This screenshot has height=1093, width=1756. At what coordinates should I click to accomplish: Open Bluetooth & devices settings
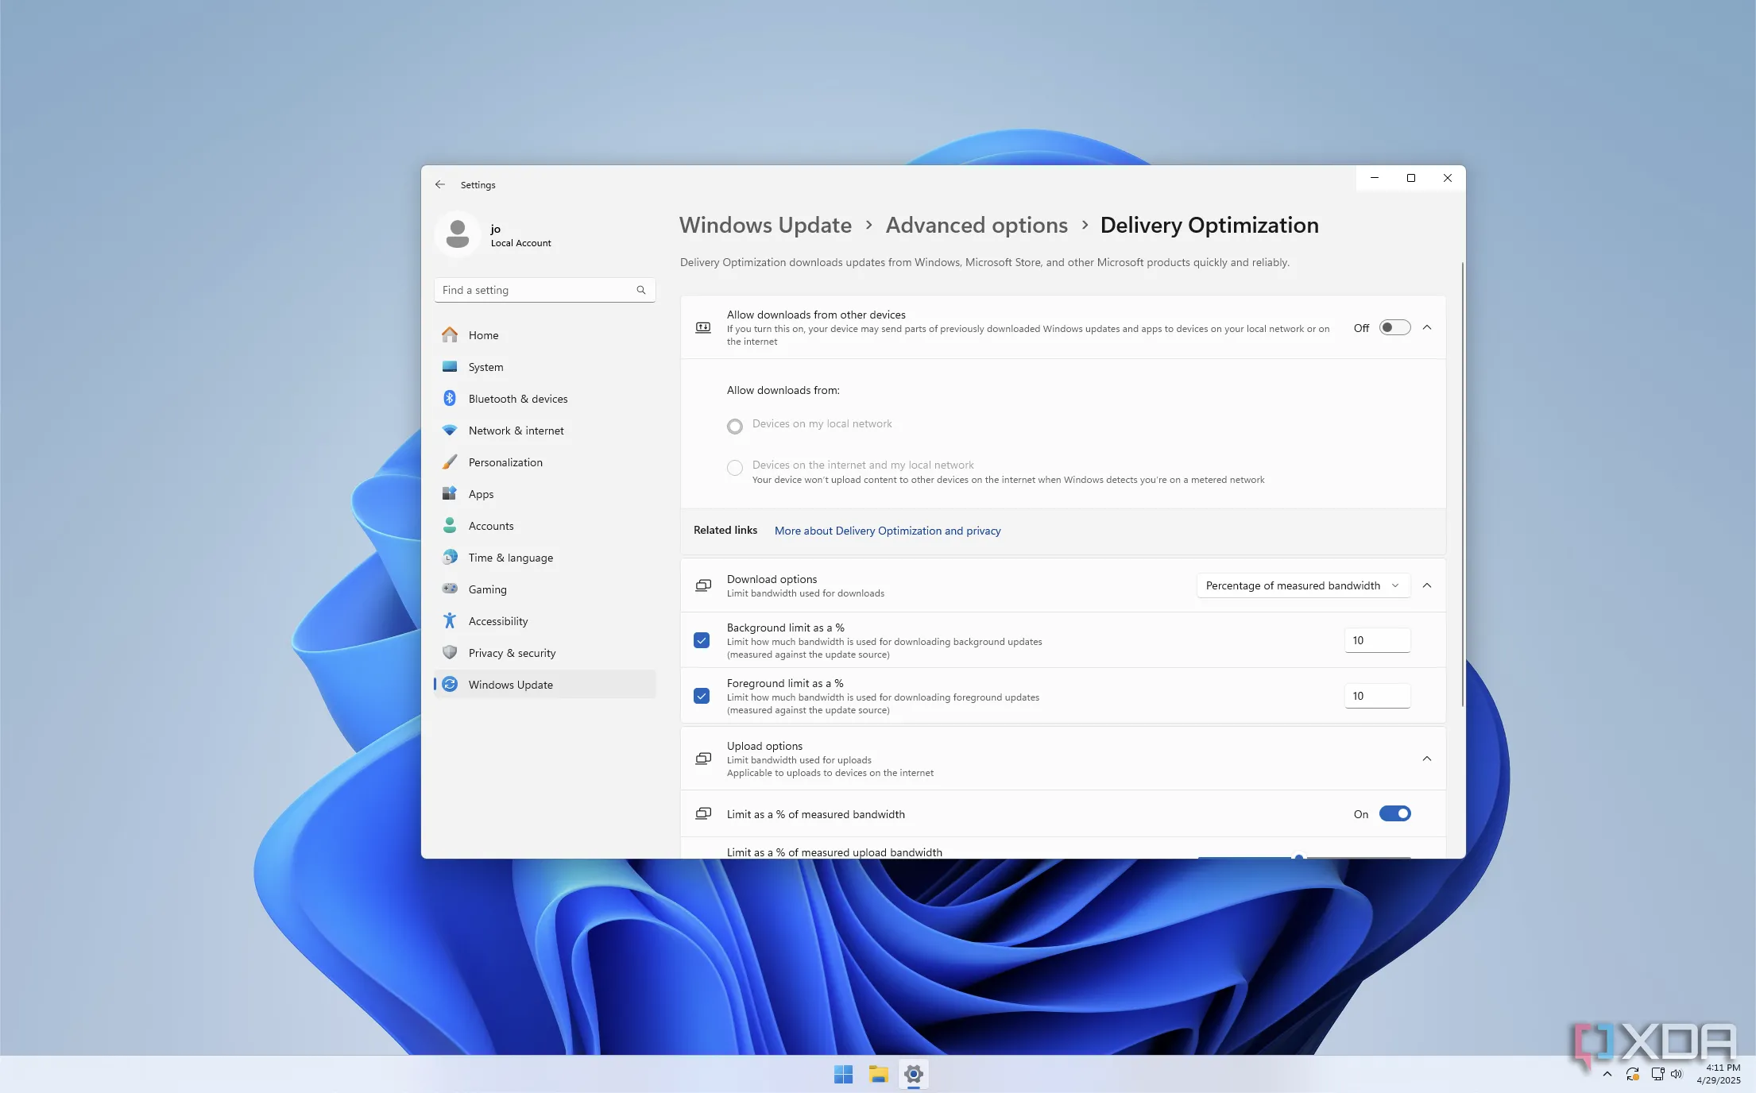point(518,398)
